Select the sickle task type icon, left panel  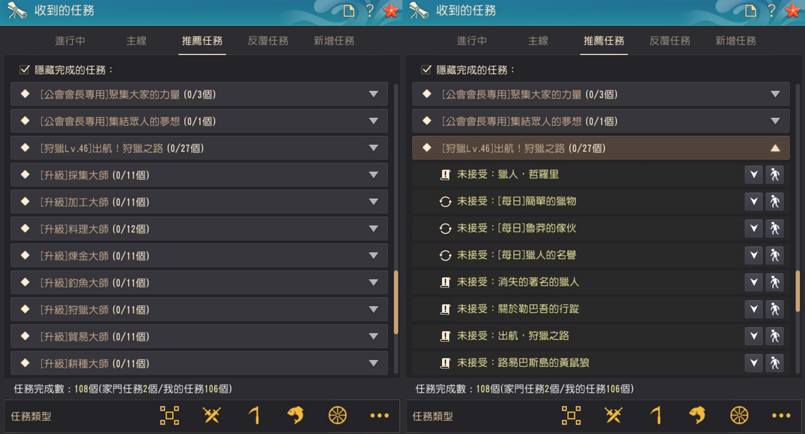[254, 416]
